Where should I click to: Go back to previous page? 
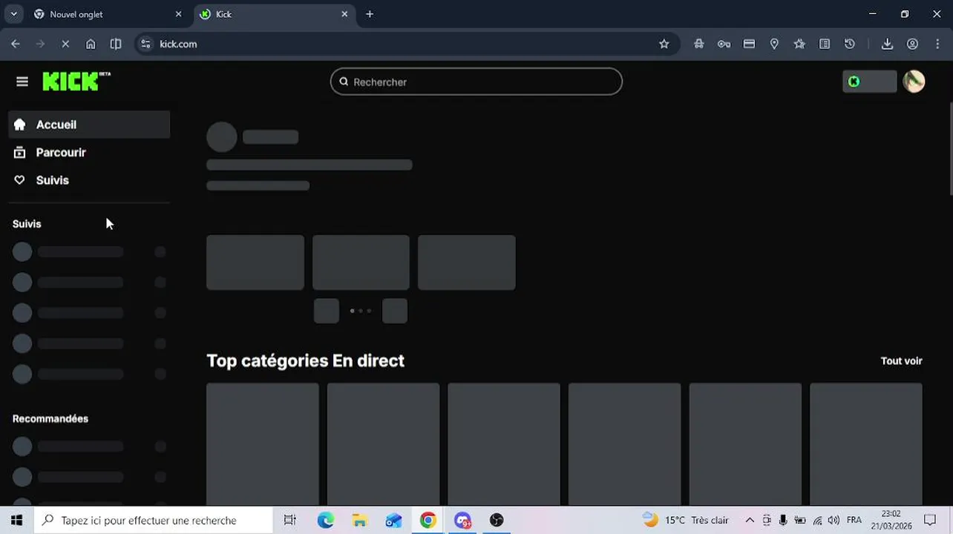(x=16, y=44)
